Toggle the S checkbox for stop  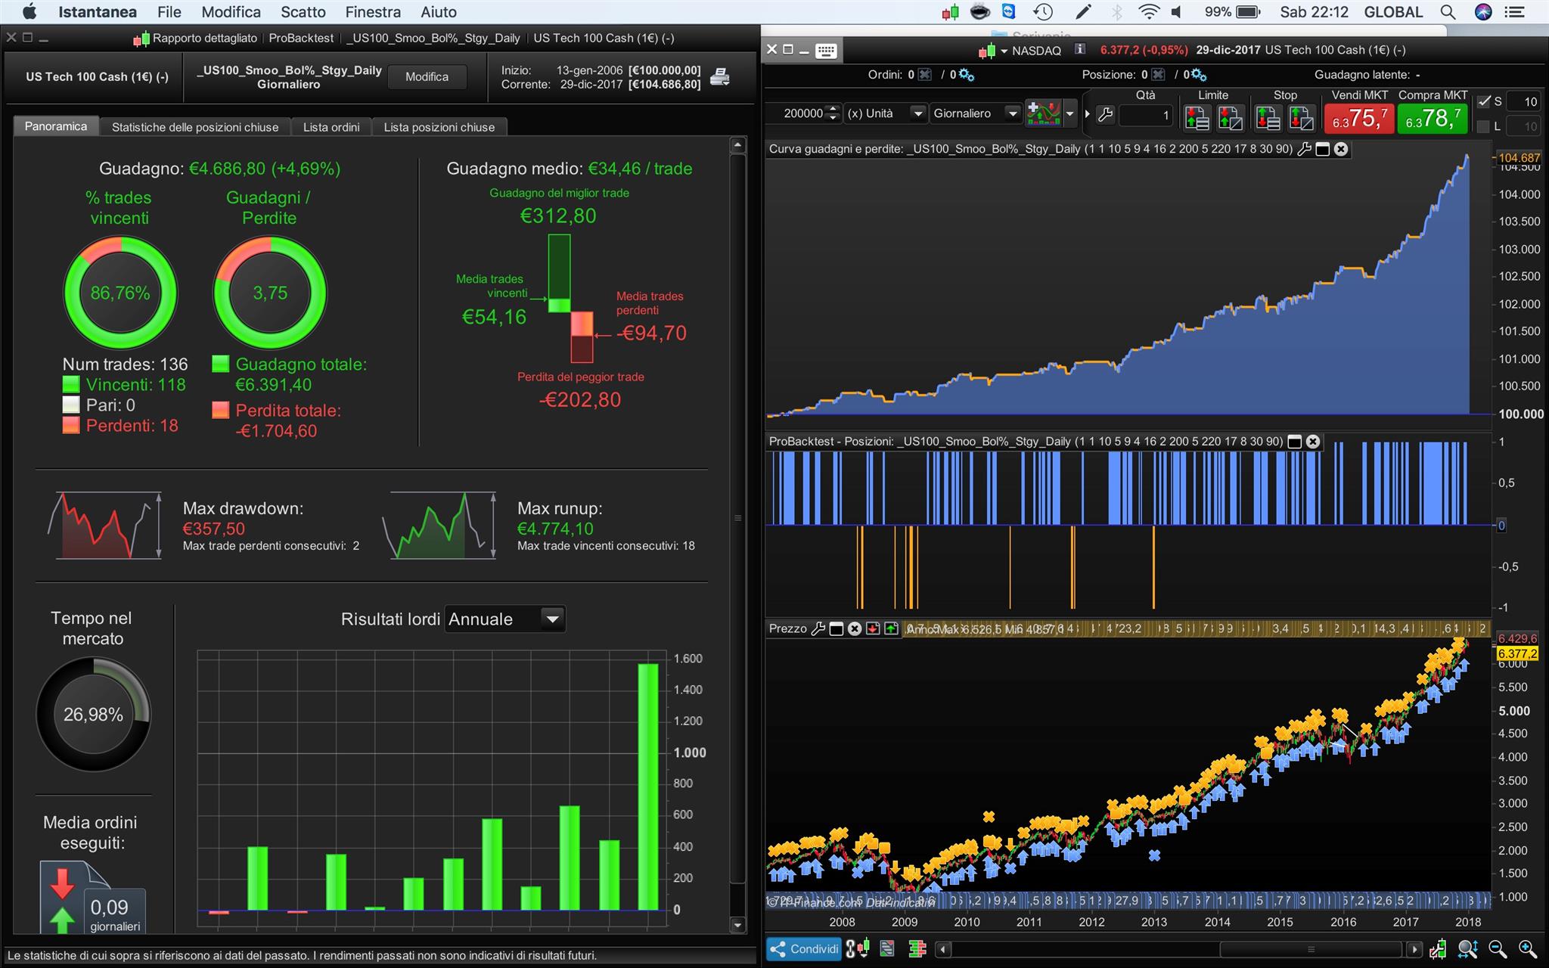point(1484,101)
